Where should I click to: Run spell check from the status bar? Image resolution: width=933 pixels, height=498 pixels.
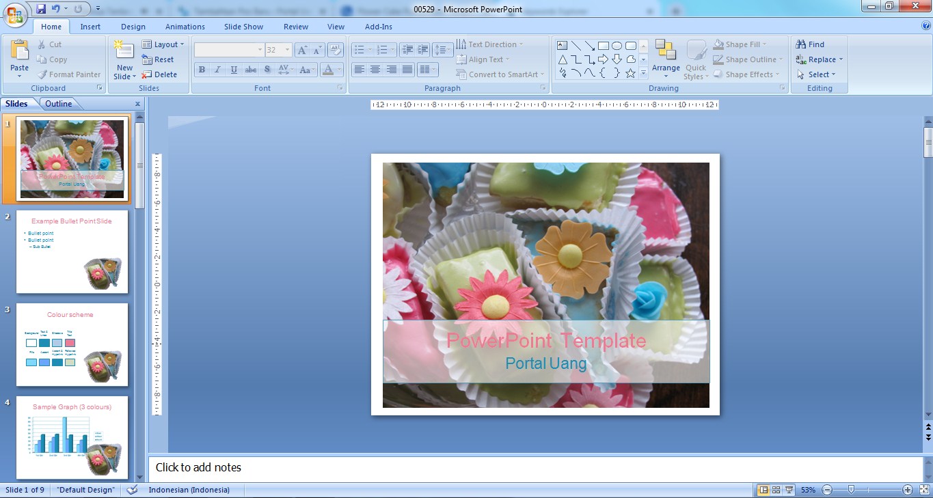tap(132, 490)
